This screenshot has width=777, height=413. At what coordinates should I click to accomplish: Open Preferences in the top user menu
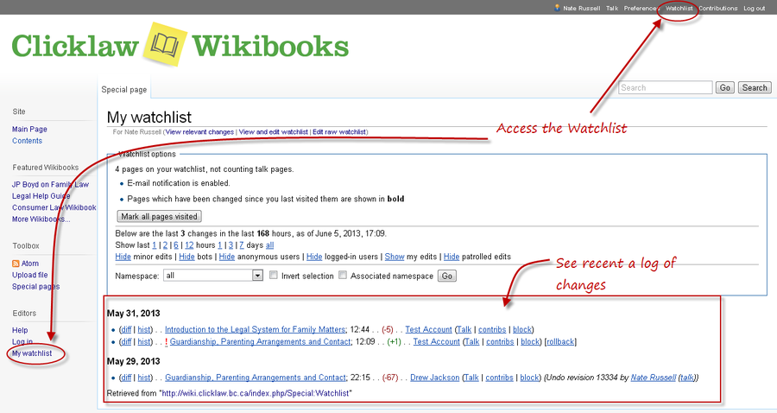click(x=641, y=8)
